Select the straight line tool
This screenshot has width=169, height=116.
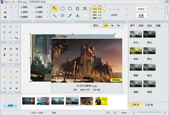click(x=55, y=16)
